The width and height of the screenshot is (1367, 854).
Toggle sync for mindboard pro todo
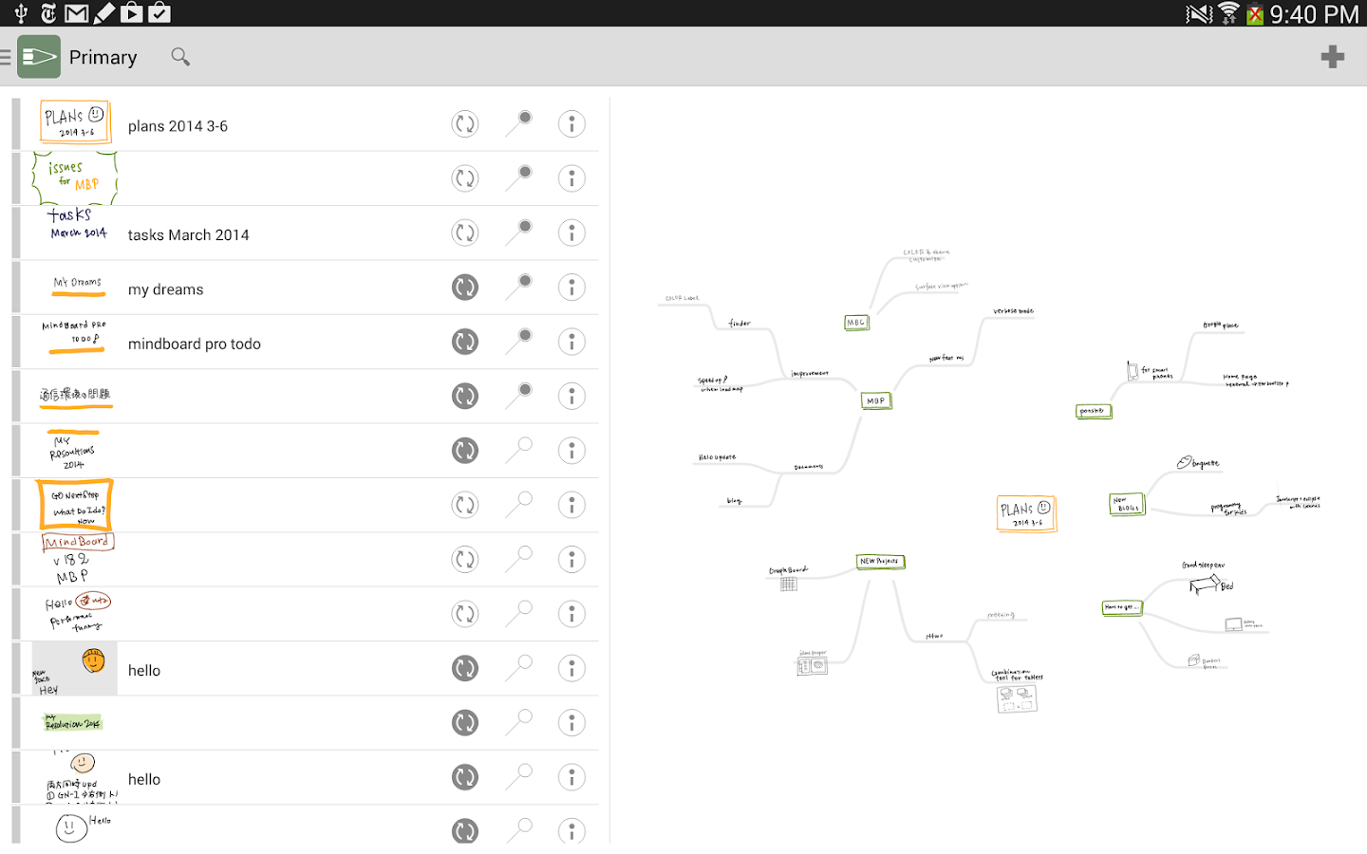[465, 343]
